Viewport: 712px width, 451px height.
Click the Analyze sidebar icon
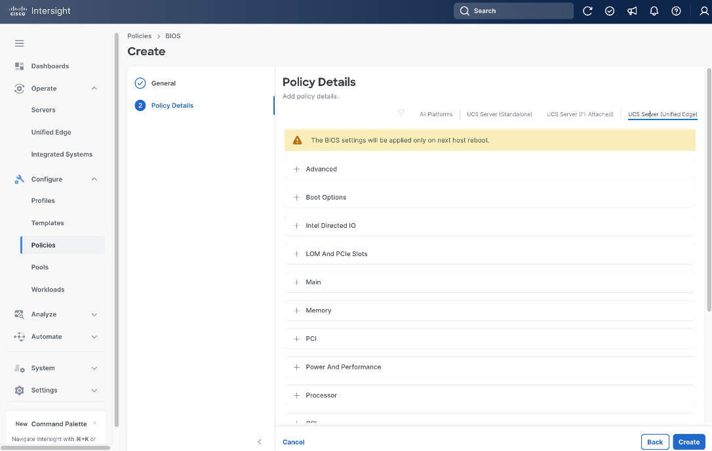click(x=19, y=314)
